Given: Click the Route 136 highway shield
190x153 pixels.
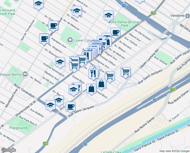Looking at the screenshot, I should [x=173, y=89].
